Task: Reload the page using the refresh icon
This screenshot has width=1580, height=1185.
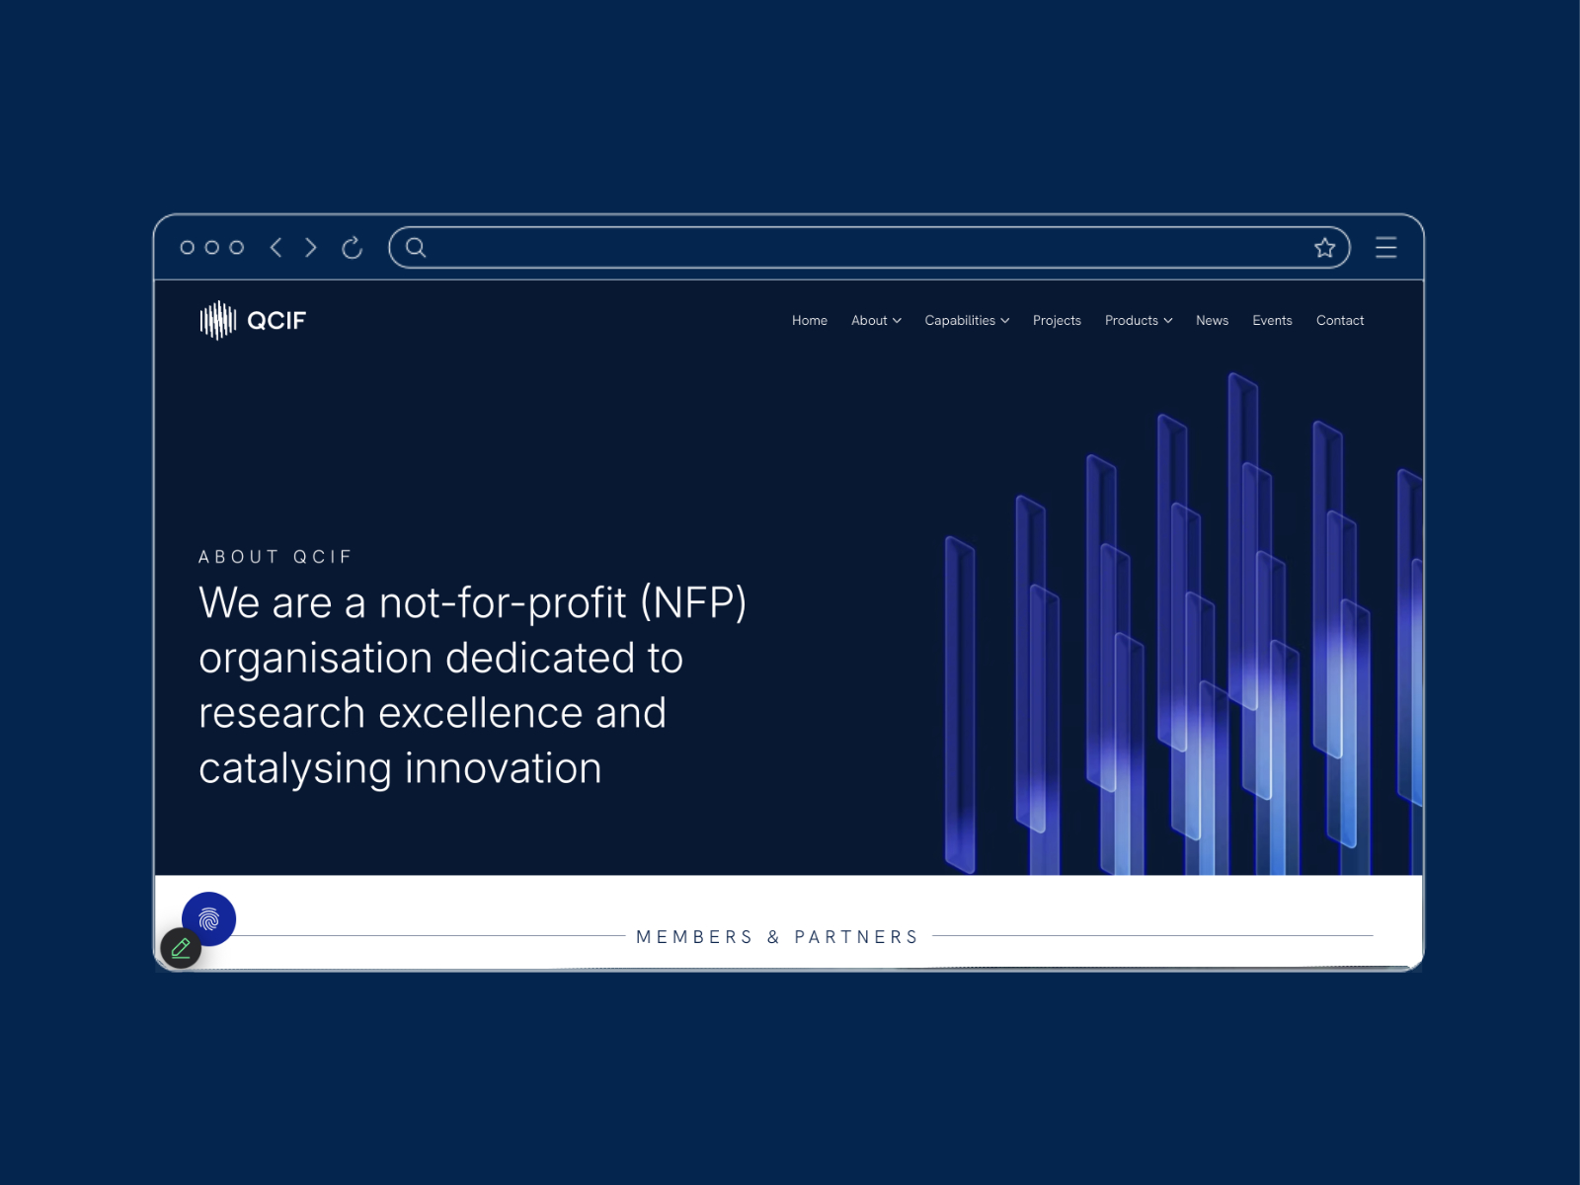Action: (x=353, y=248)
